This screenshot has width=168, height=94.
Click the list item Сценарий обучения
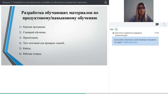pos(34,32)
